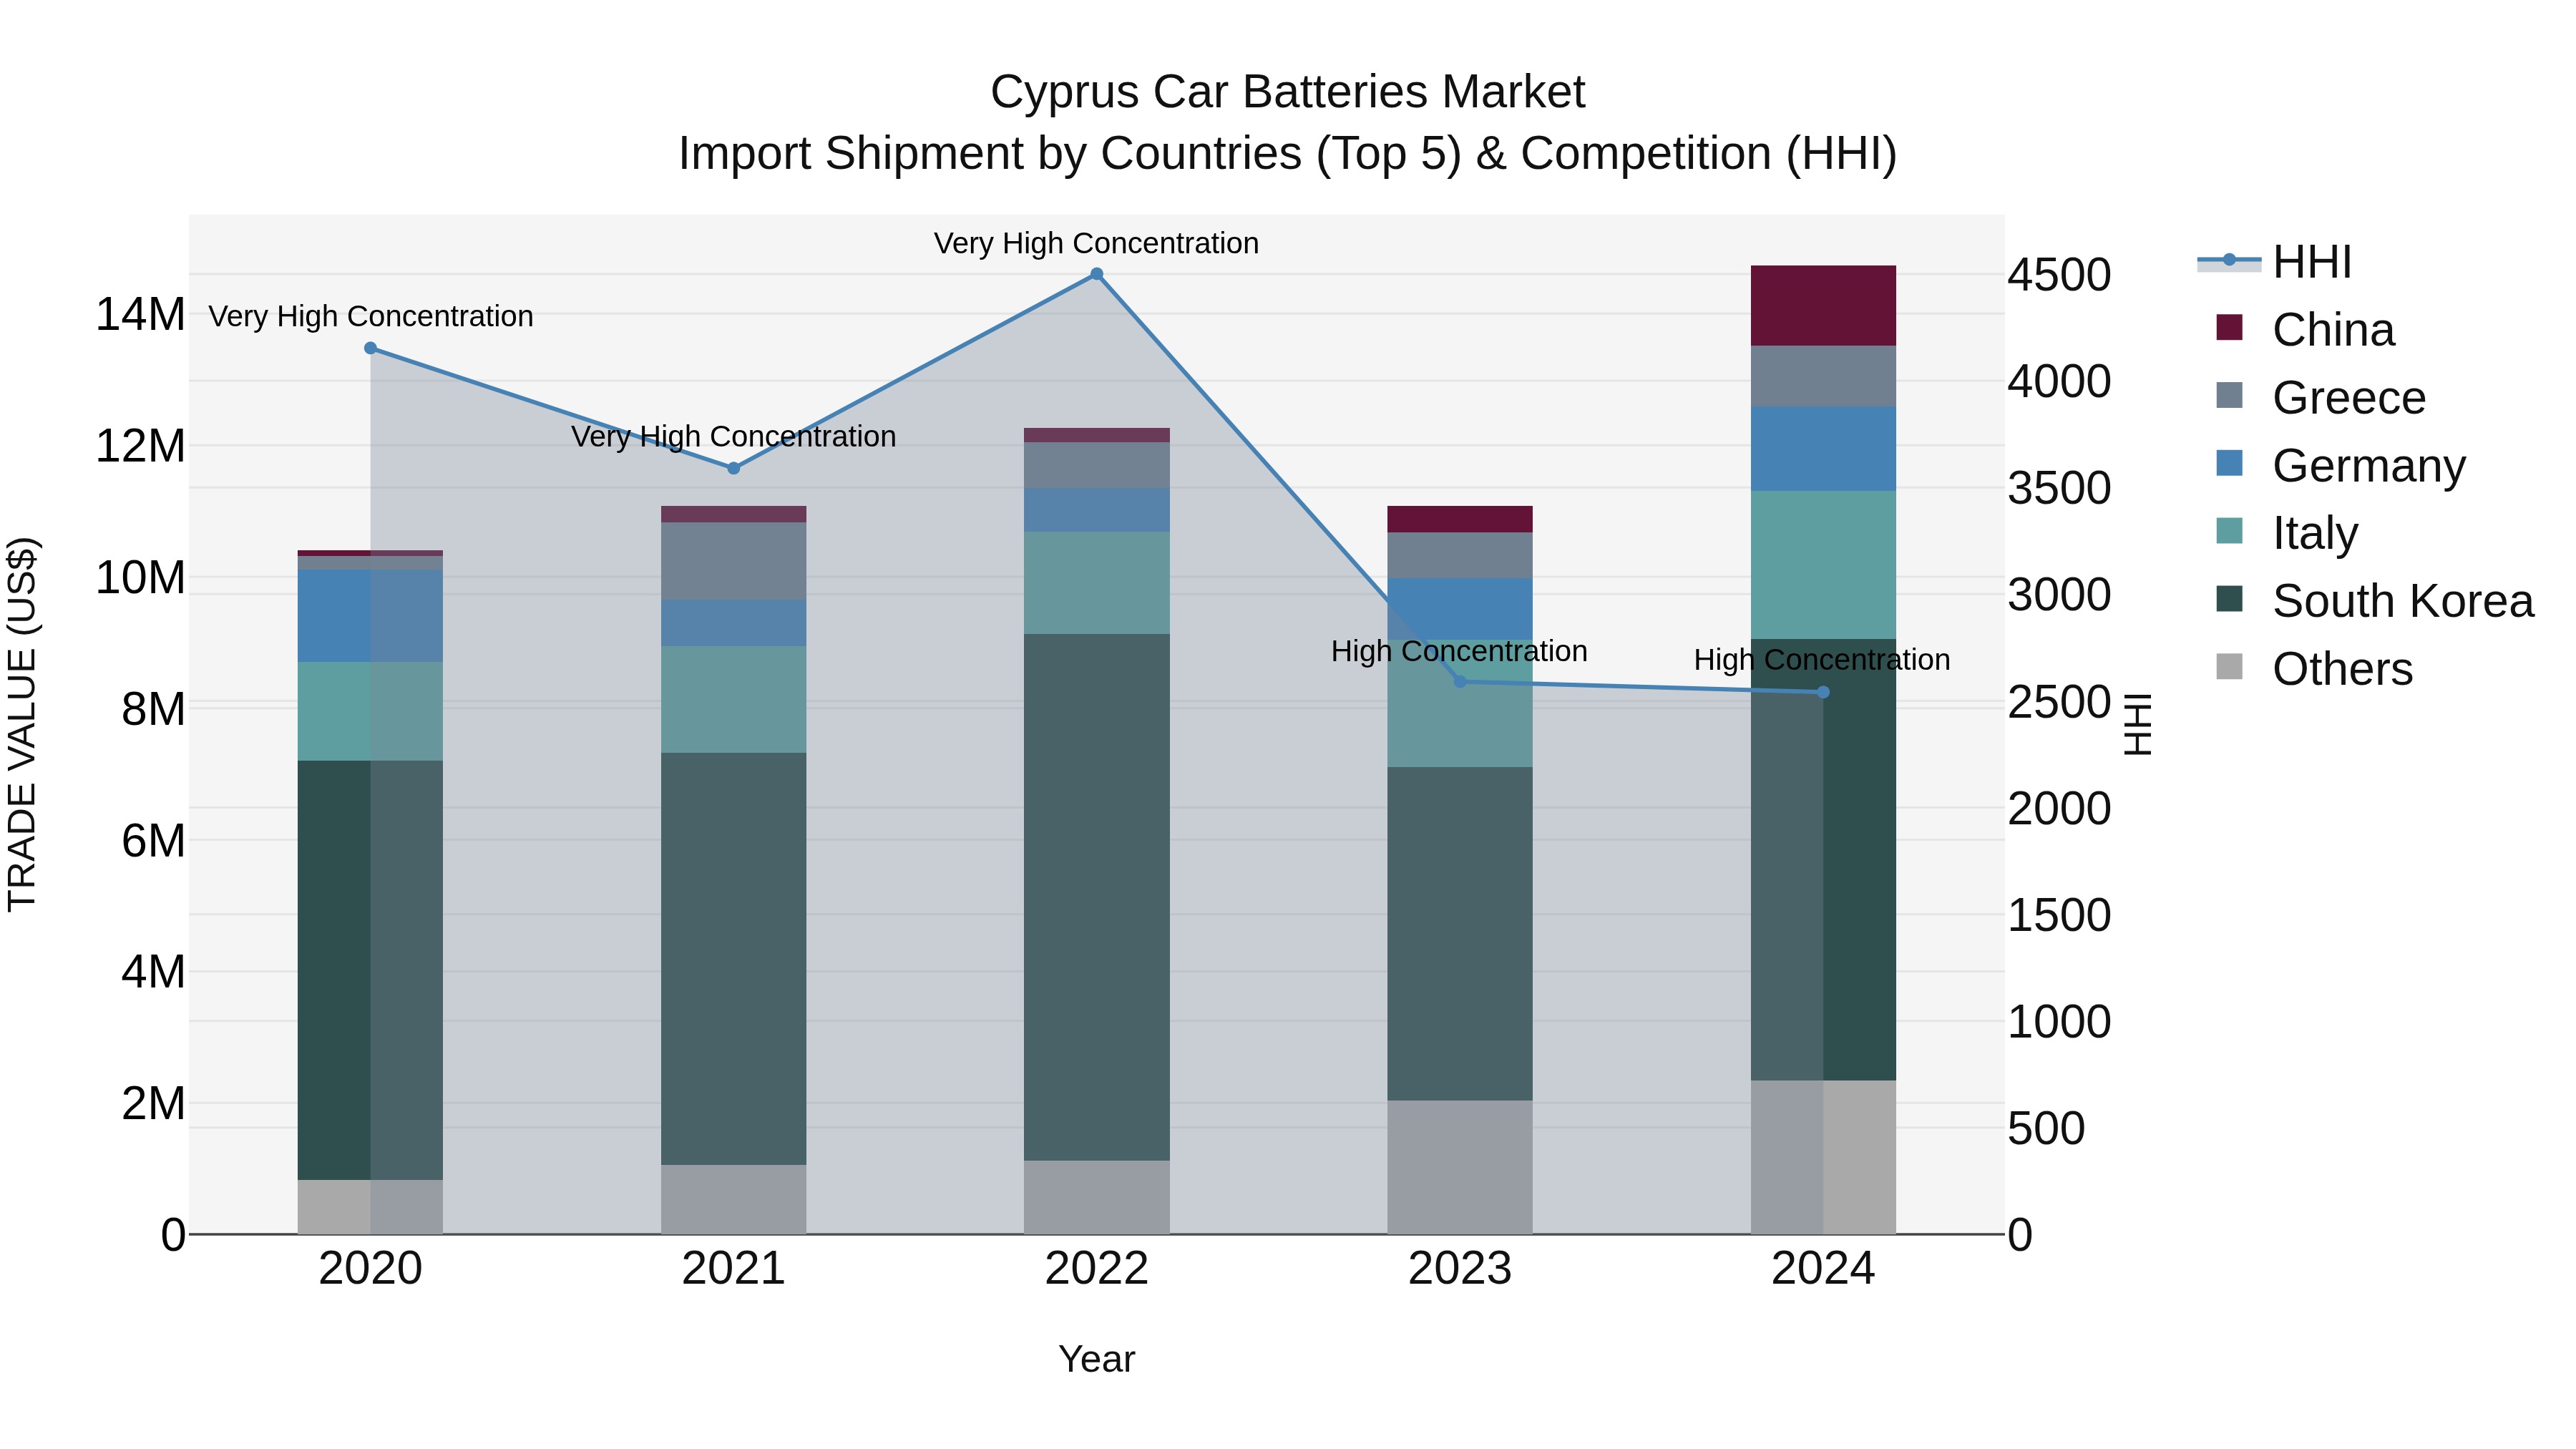Select the 2024 HHI data point

pyautogui.click(x=1822, y=692)
